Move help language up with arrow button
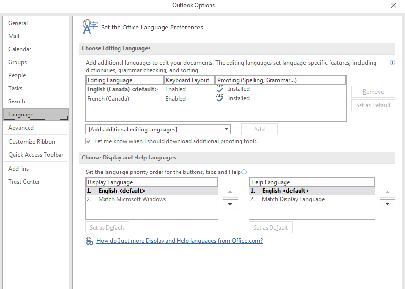 pyautogui.click(x=387, y=192)
